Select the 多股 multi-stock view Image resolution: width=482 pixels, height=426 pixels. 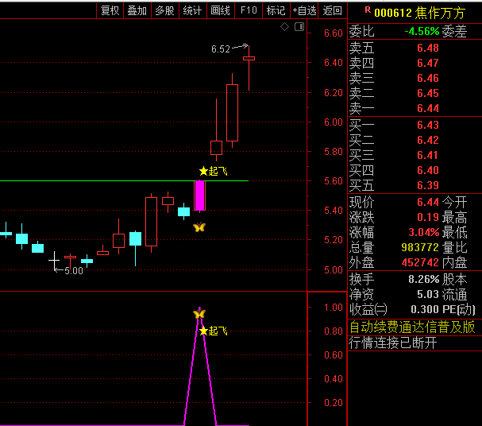tap(164, 11)
